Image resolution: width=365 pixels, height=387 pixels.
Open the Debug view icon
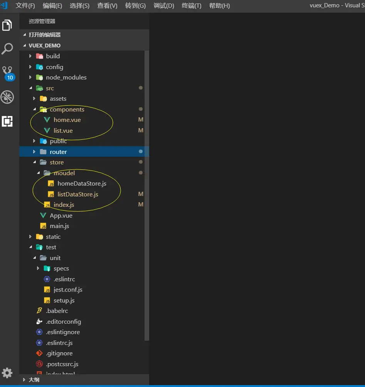[x=7, y=97]
